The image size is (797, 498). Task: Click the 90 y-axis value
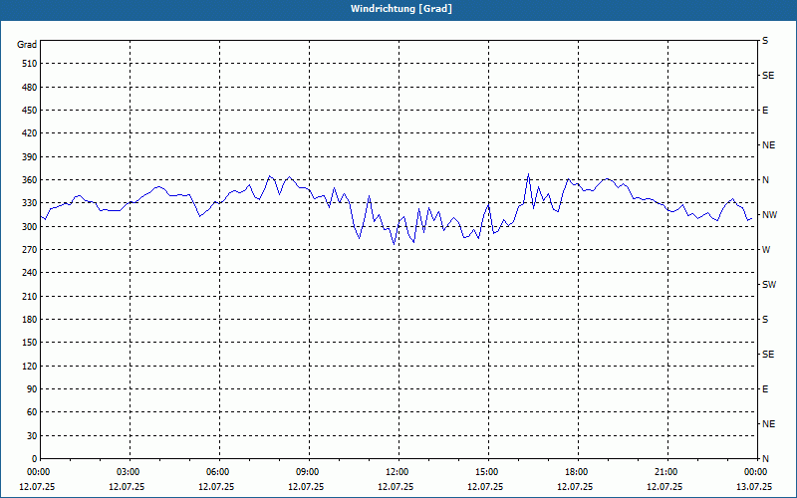(x=32, y=388)
